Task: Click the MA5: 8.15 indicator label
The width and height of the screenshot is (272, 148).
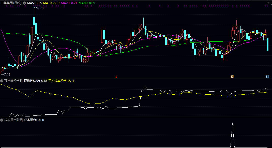Action: coord(34,3)
